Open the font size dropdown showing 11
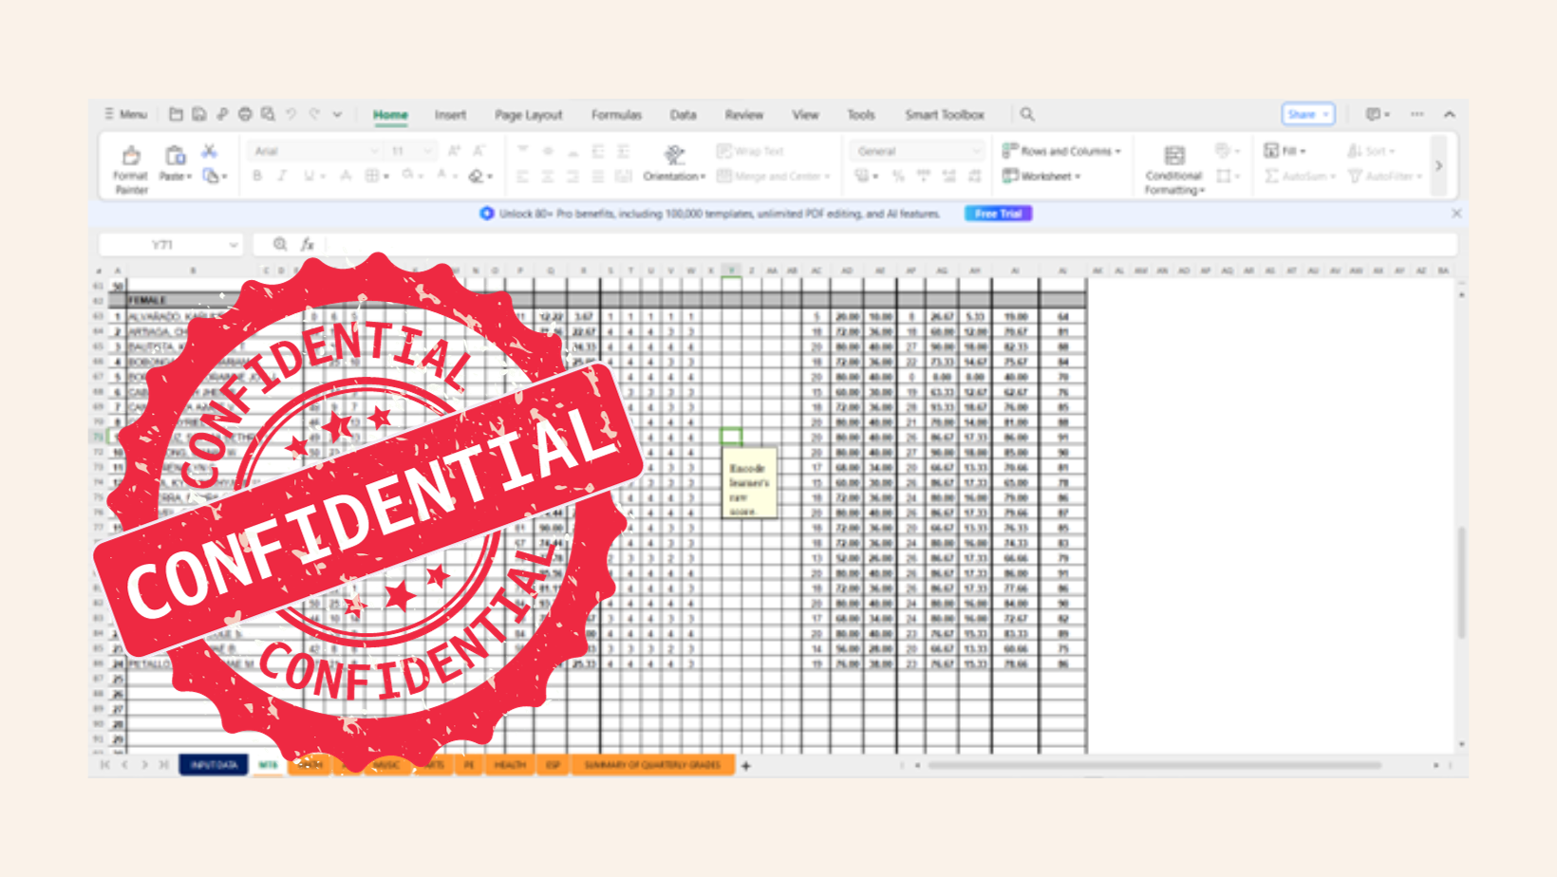The width and height of the screenshot is (1557, 877). click(x=412, y=151)
